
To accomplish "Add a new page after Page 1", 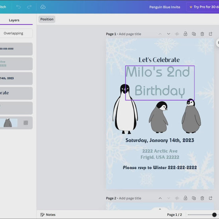I will [x=211, y=34].
